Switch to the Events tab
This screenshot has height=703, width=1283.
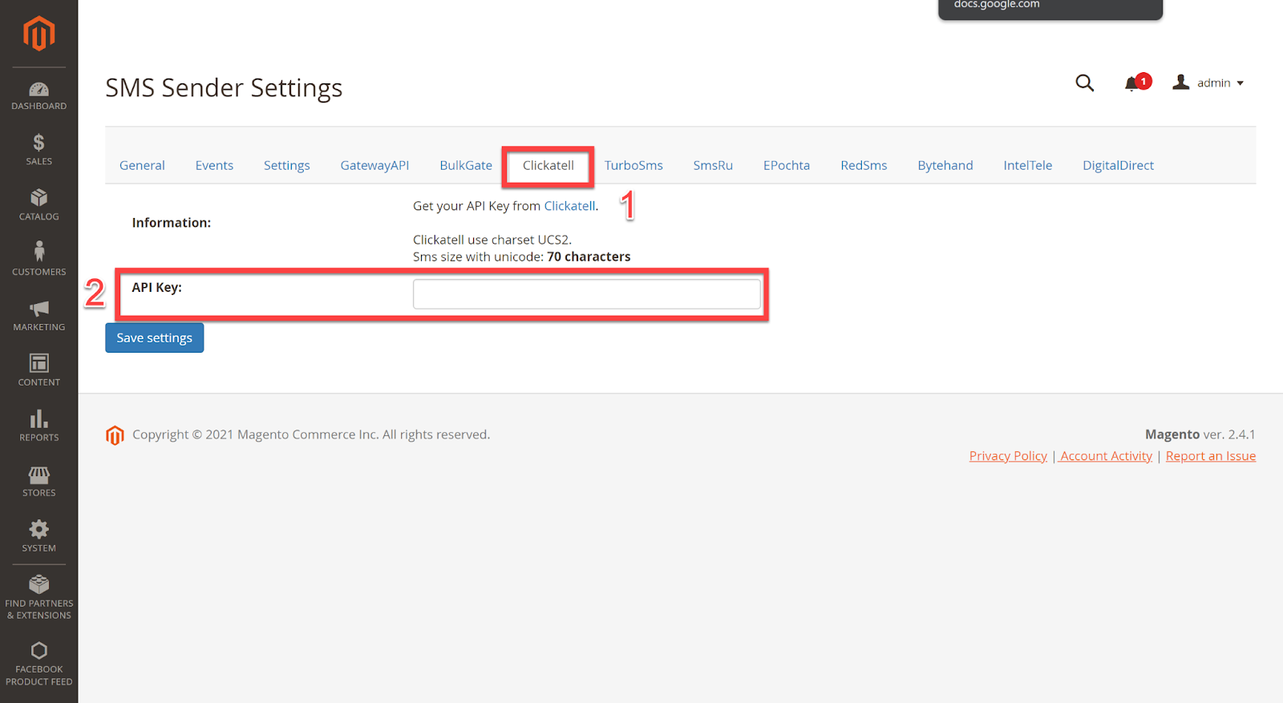214,165
